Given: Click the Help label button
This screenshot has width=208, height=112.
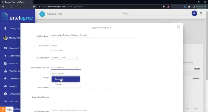Looking at the screenshot, I should pyautogui.click(x=9, y=110).
